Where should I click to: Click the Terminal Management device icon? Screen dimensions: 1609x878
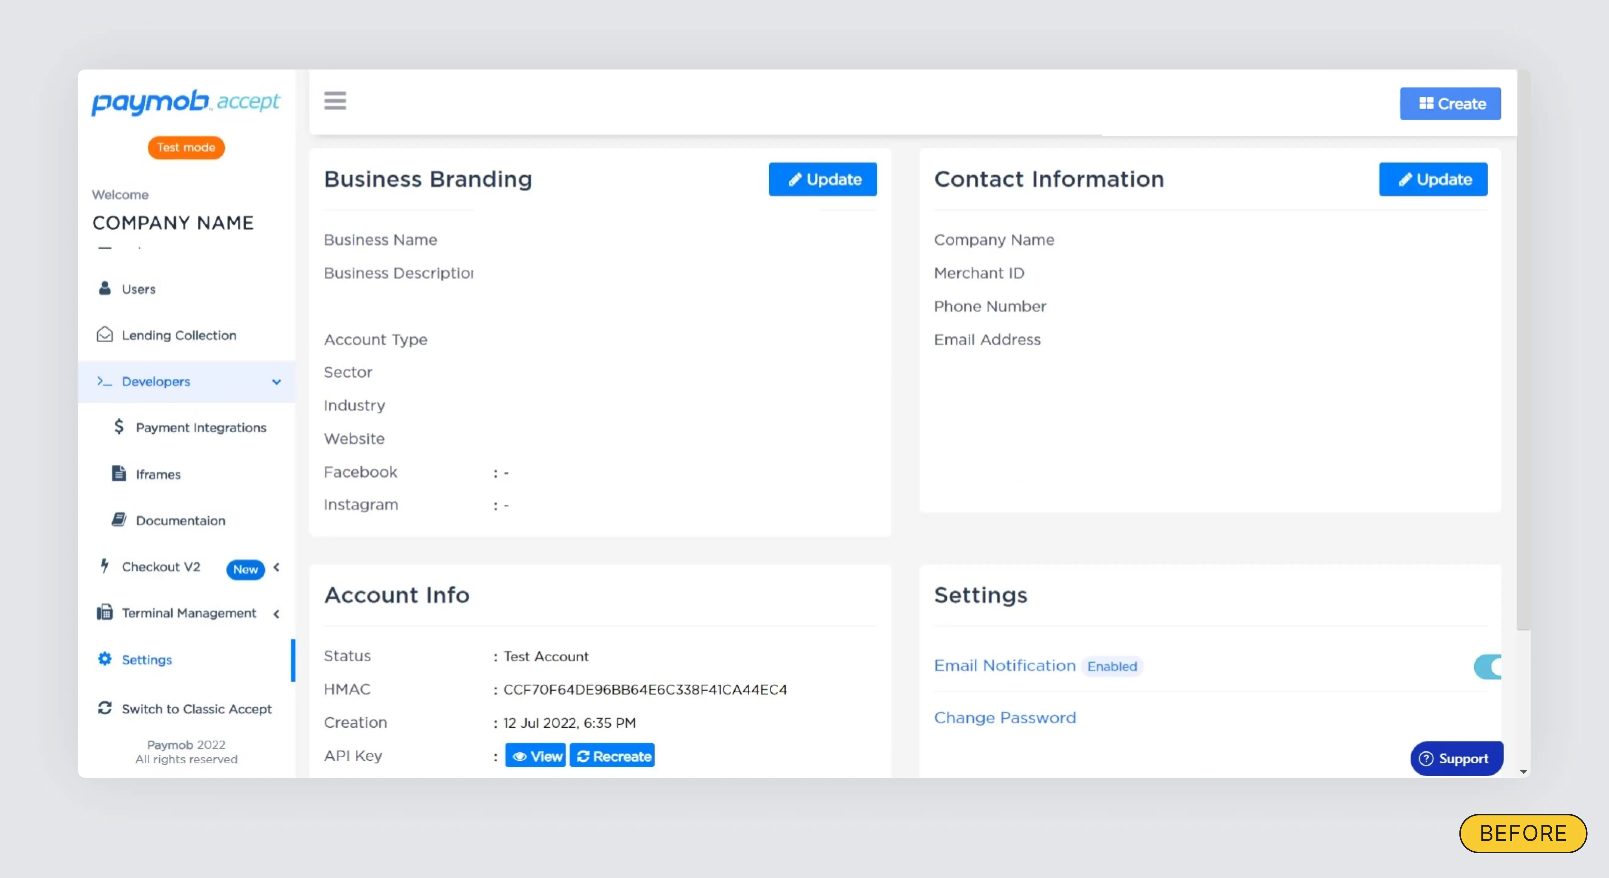pos(105,612)
